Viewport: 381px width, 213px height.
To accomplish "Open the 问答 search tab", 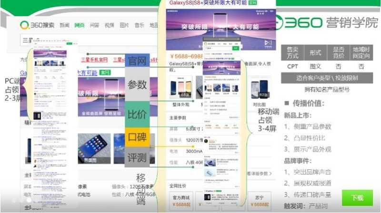I will click(94, 25).
